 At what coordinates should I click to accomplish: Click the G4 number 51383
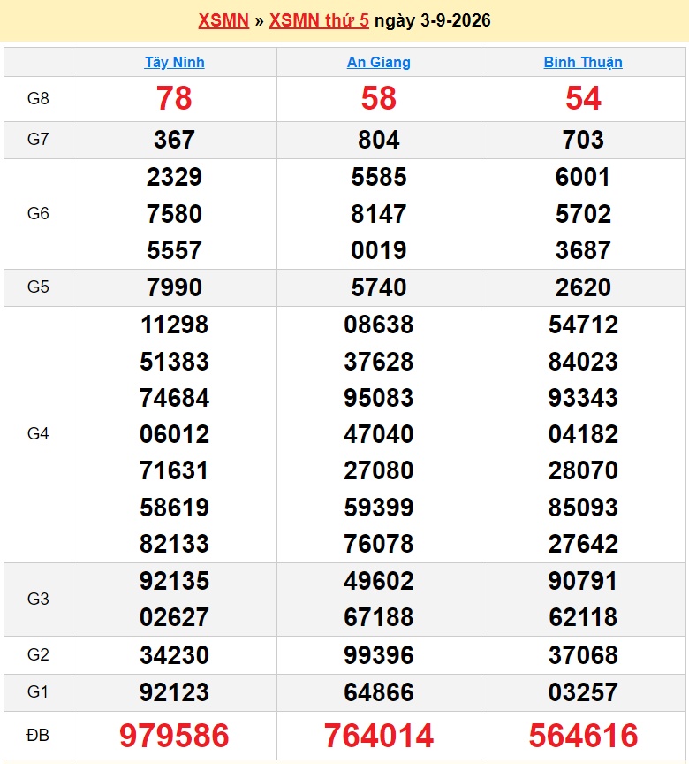coord(174,362)
